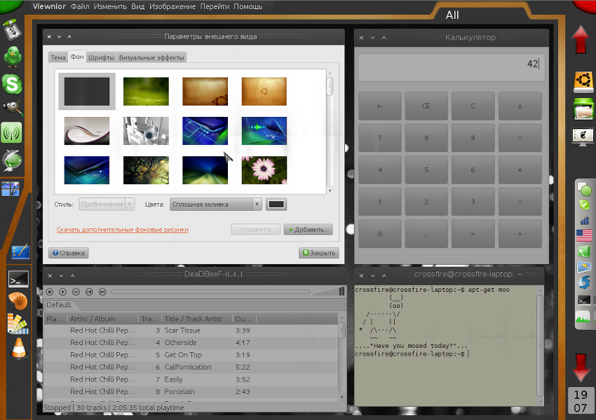Click the red down arrow on right panel

[x=581, y=367]
